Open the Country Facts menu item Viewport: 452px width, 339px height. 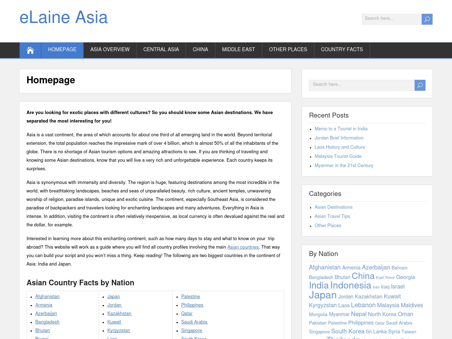tap(342, 50)
